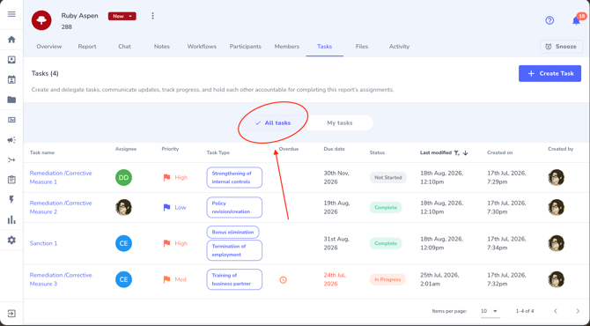Viewport: 590px width, 326px height.
Task: Click the DD assignee avatar
Action: [123, 178]
